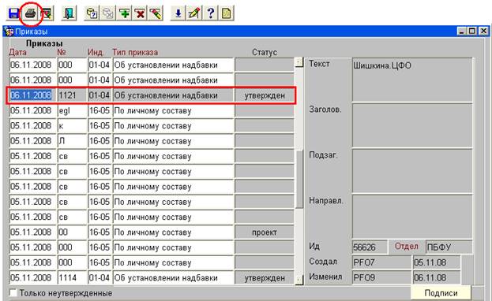Click Изменил field showing PFO9

tap(381, 277)
